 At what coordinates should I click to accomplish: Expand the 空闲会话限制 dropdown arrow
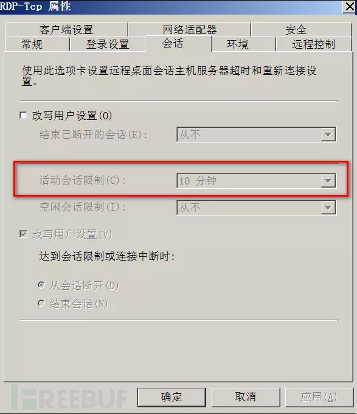click(328, 208)
